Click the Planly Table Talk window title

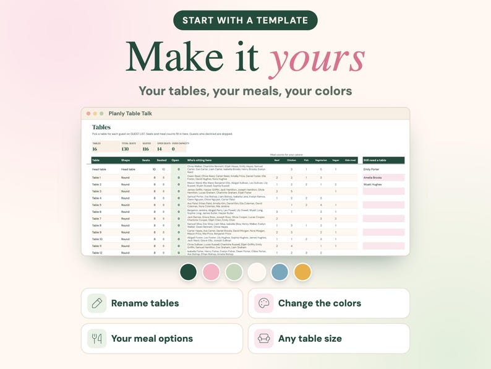[x=130, y=113]
